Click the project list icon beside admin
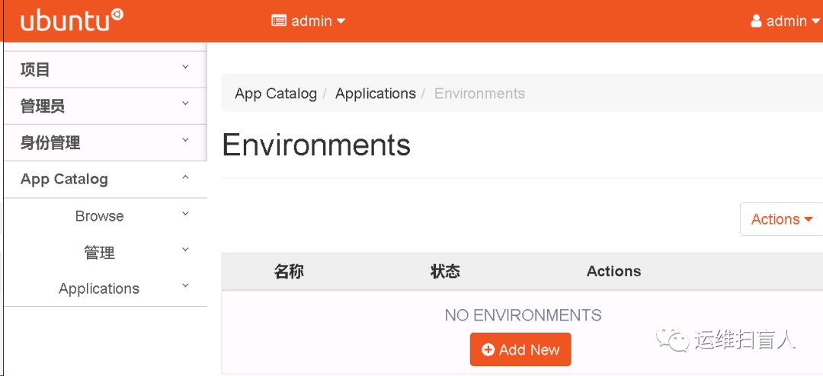The image size is (823, 376). [279, 21]
